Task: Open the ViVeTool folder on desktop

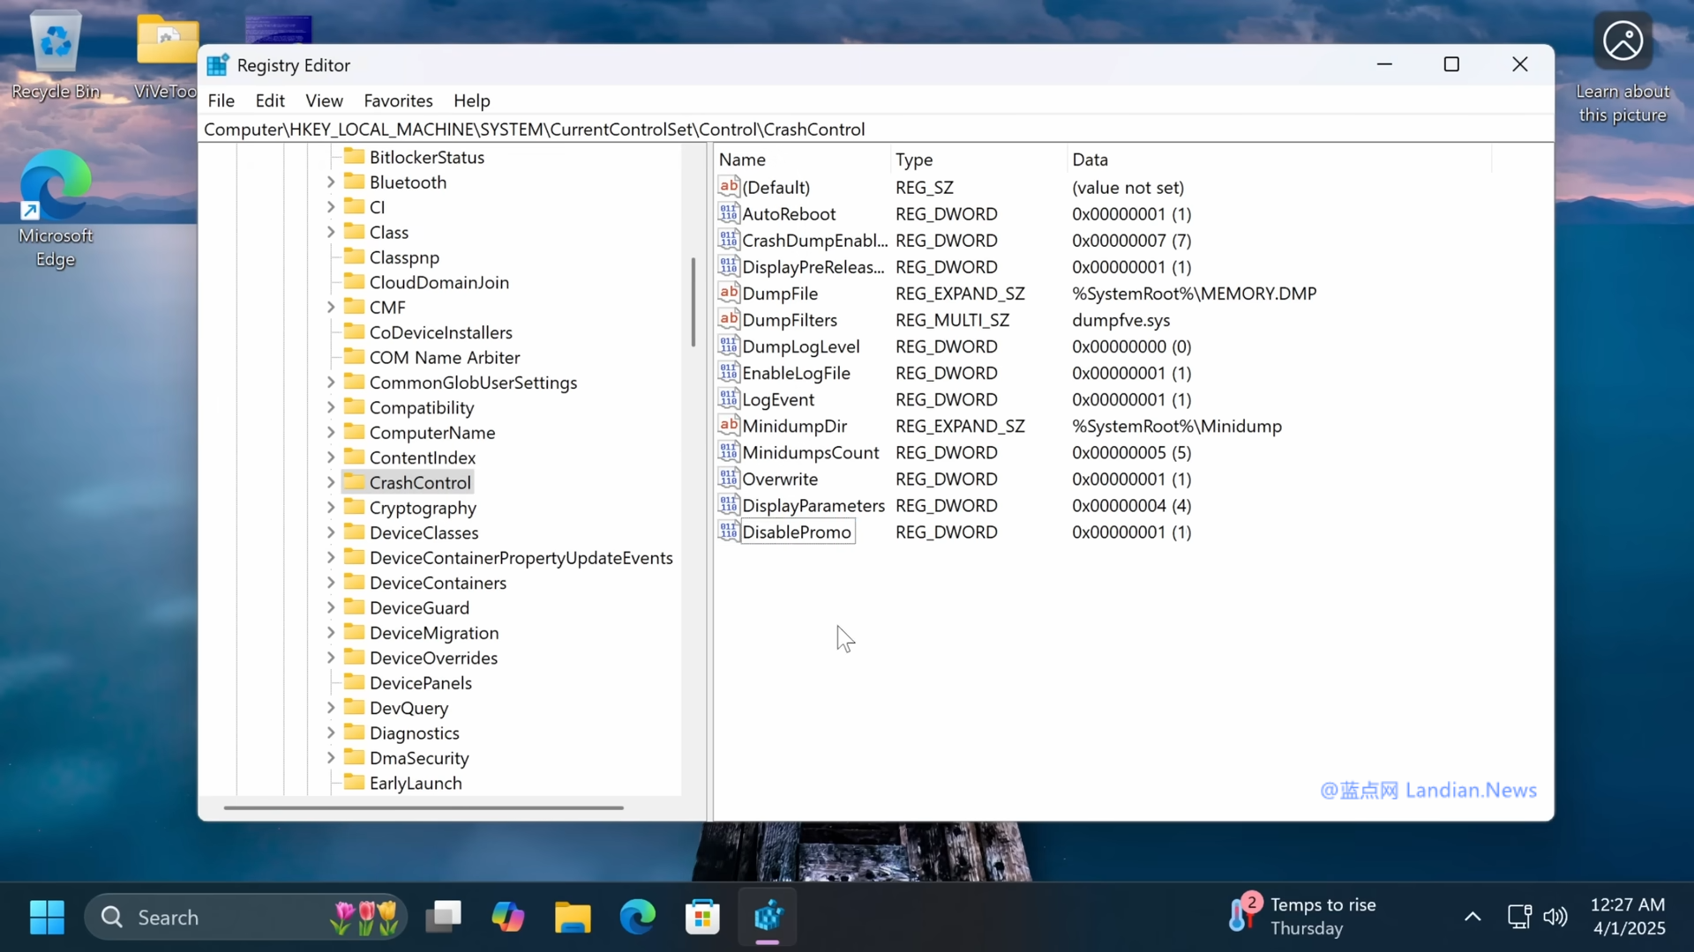Action: click(166, 55)
